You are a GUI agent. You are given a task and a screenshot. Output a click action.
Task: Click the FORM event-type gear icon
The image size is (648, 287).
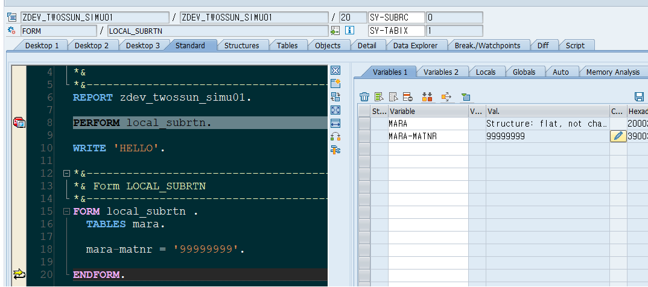tap(11, 30)
